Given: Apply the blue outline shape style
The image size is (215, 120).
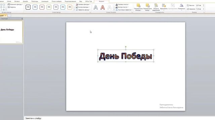Looking at the screenshot, I should [35, 7].
